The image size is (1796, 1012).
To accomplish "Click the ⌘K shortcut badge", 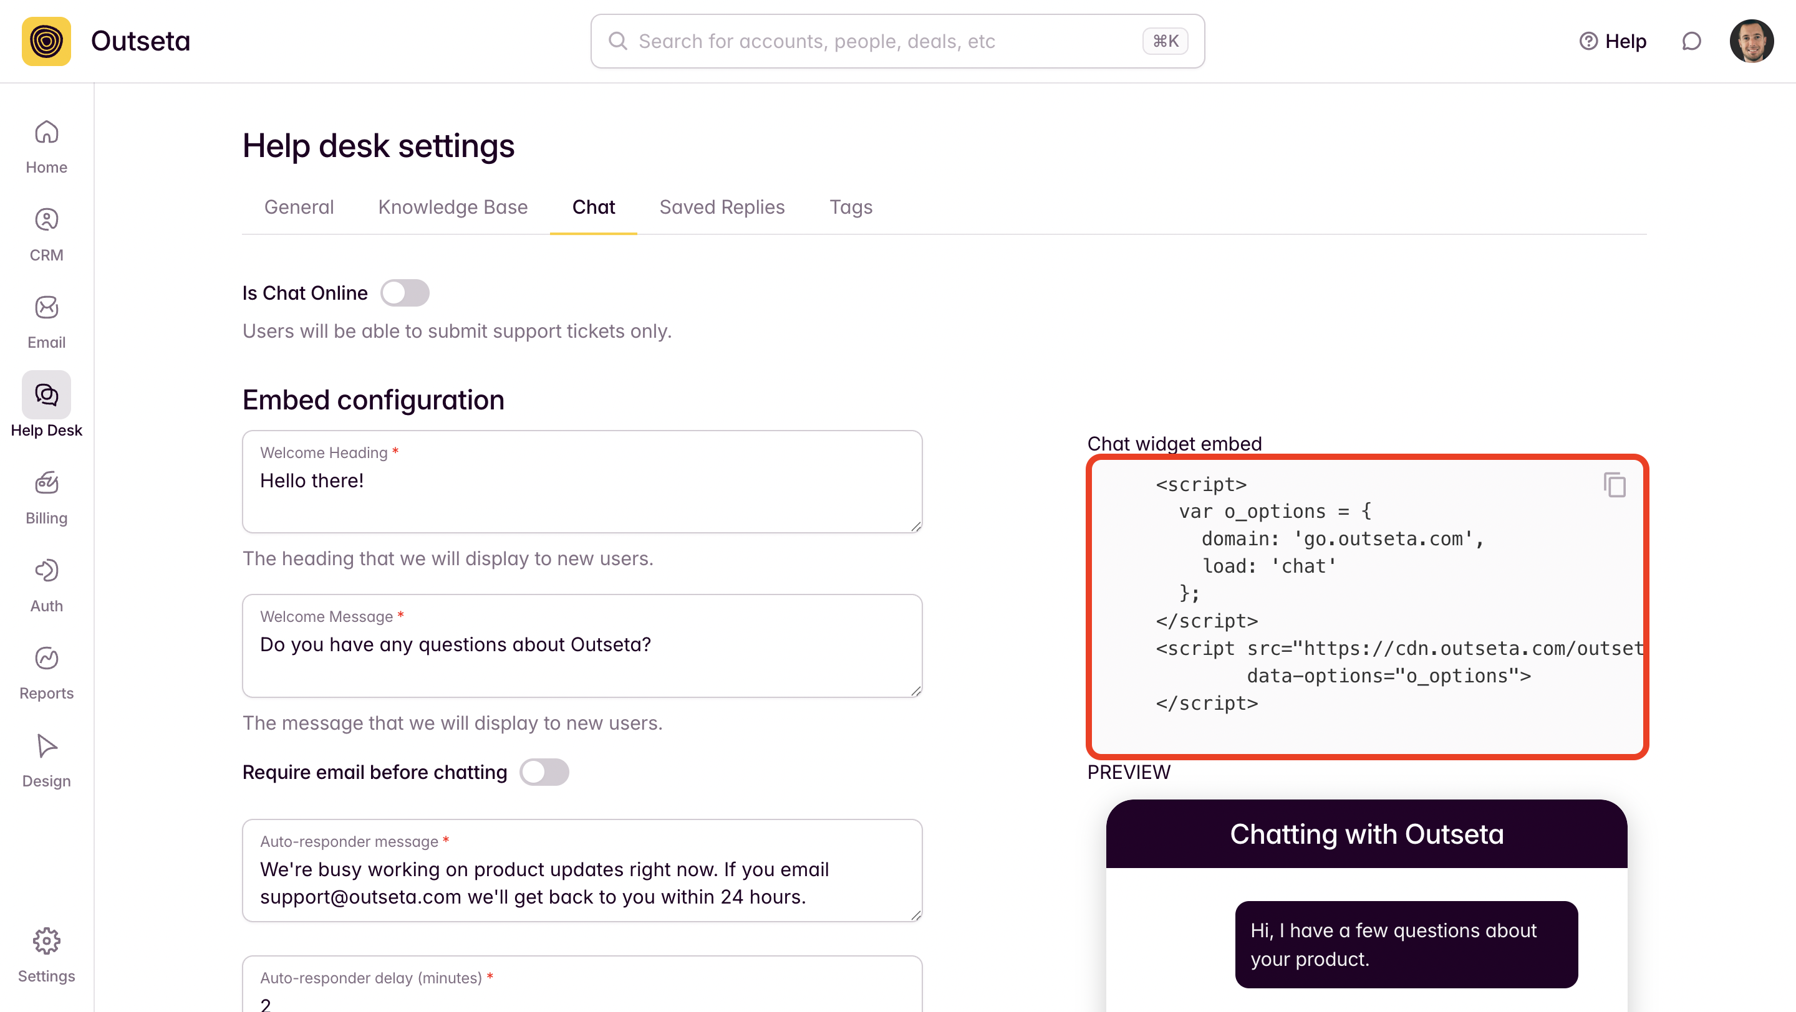I will [x=1165, y=41].
